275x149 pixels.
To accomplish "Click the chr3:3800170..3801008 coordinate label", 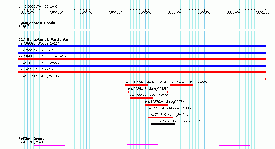I will click(x=38, y=6).
